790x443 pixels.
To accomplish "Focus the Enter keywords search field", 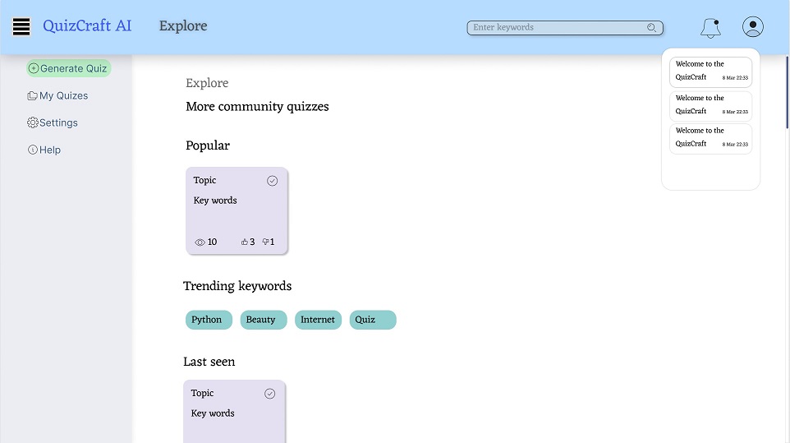I will coord(558,28).
